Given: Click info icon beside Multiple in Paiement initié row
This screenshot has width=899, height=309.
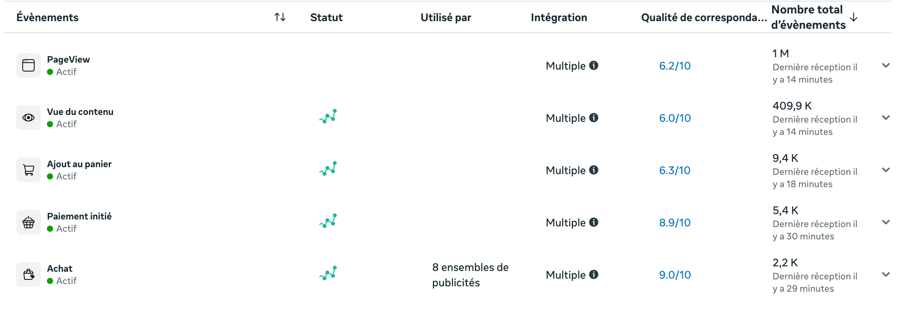Looking at the screenshot, I should tap(594, 222).
